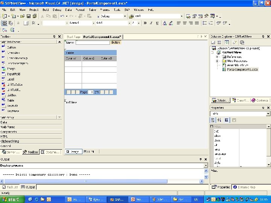Screen dimensions: 271x203
Task: Select TextView in the toolbox
Action: point(13,111)
